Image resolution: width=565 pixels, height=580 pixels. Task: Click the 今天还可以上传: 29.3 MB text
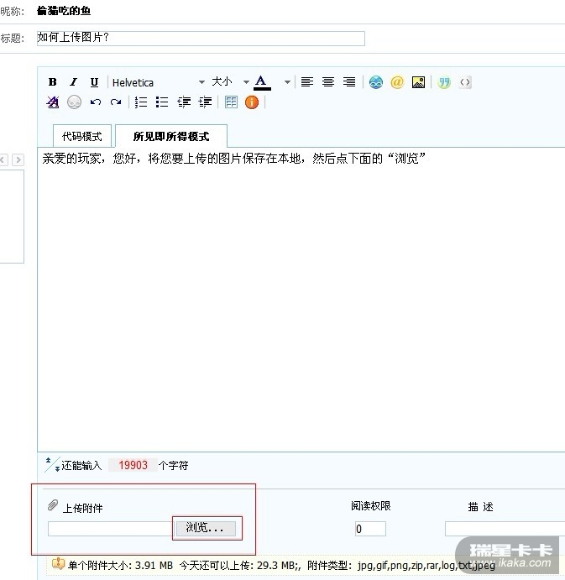point(240,565)
